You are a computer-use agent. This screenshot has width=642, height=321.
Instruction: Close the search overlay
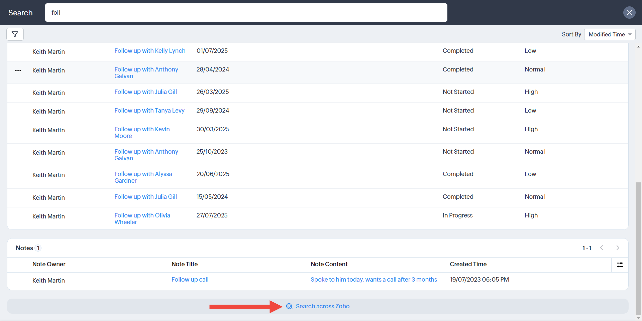(x=629, y=13)
